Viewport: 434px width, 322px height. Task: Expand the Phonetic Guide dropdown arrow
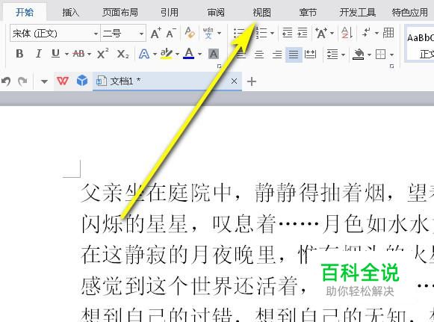[219, 33]
